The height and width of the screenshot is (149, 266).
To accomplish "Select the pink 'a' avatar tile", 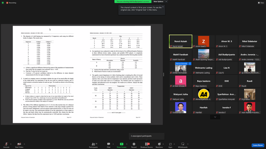I will click(181, 81).
